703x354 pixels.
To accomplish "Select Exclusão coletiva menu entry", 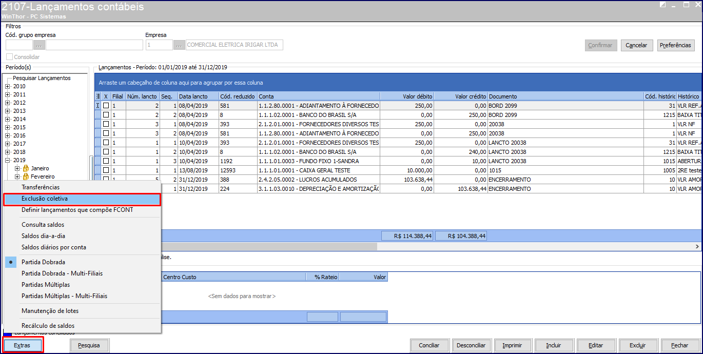I will [82, 199].
